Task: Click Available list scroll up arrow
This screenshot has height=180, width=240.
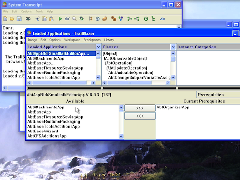Action: pyautogui.click(x=121, y=107)
